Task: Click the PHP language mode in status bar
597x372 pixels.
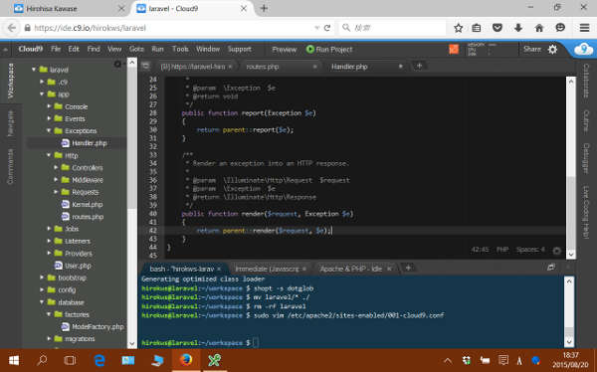Action: pyautogui.click(x=502, y=250)
